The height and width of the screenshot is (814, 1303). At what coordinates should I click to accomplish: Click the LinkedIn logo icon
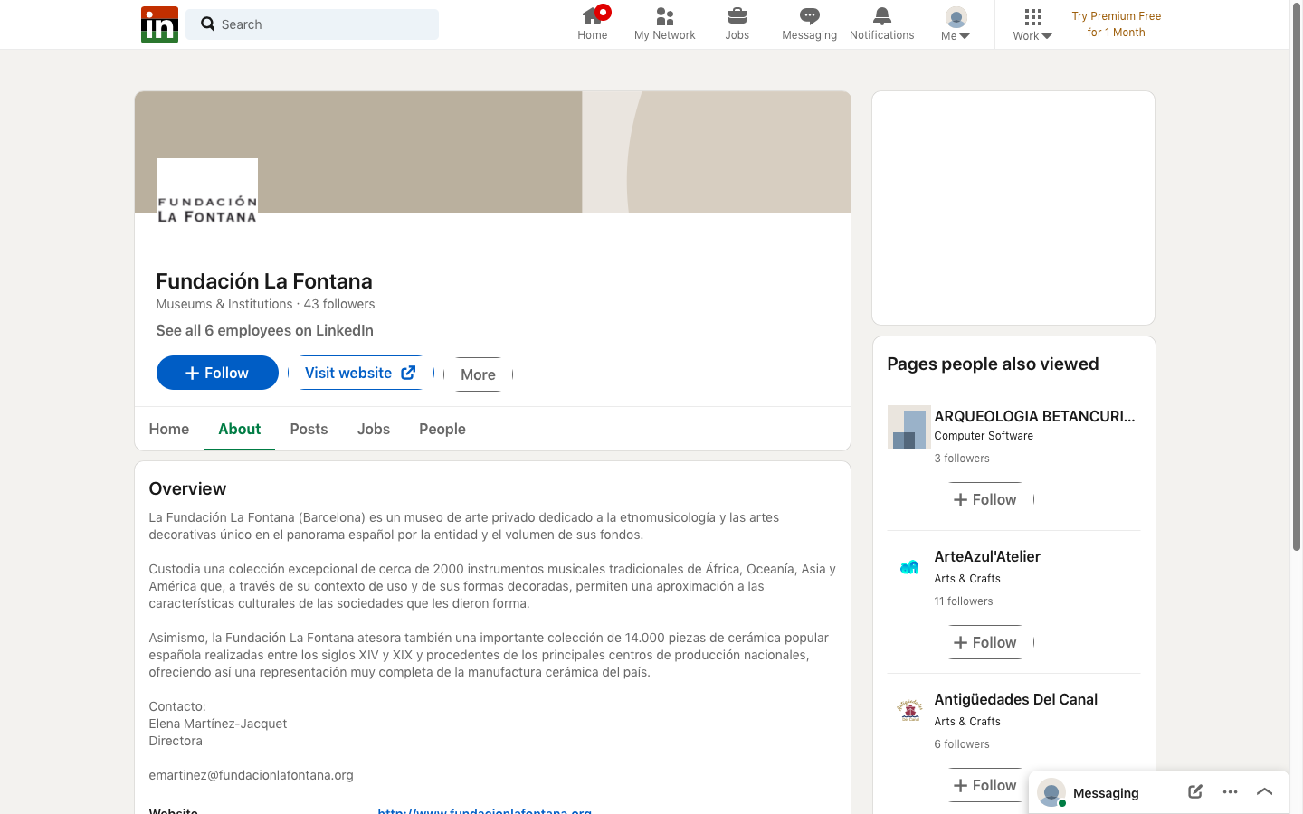coord(159,24)
